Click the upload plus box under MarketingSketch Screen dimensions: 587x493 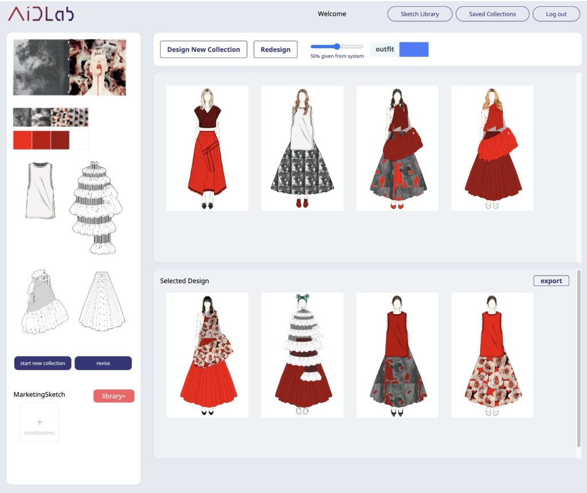tap(40, 422)
